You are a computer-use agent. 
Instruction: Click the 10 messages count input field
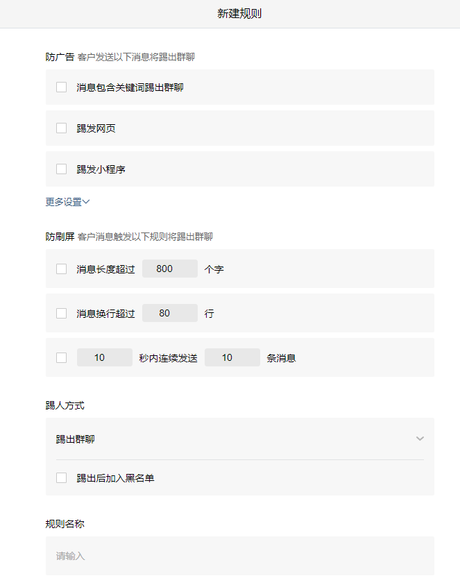(x=232, y=357)
